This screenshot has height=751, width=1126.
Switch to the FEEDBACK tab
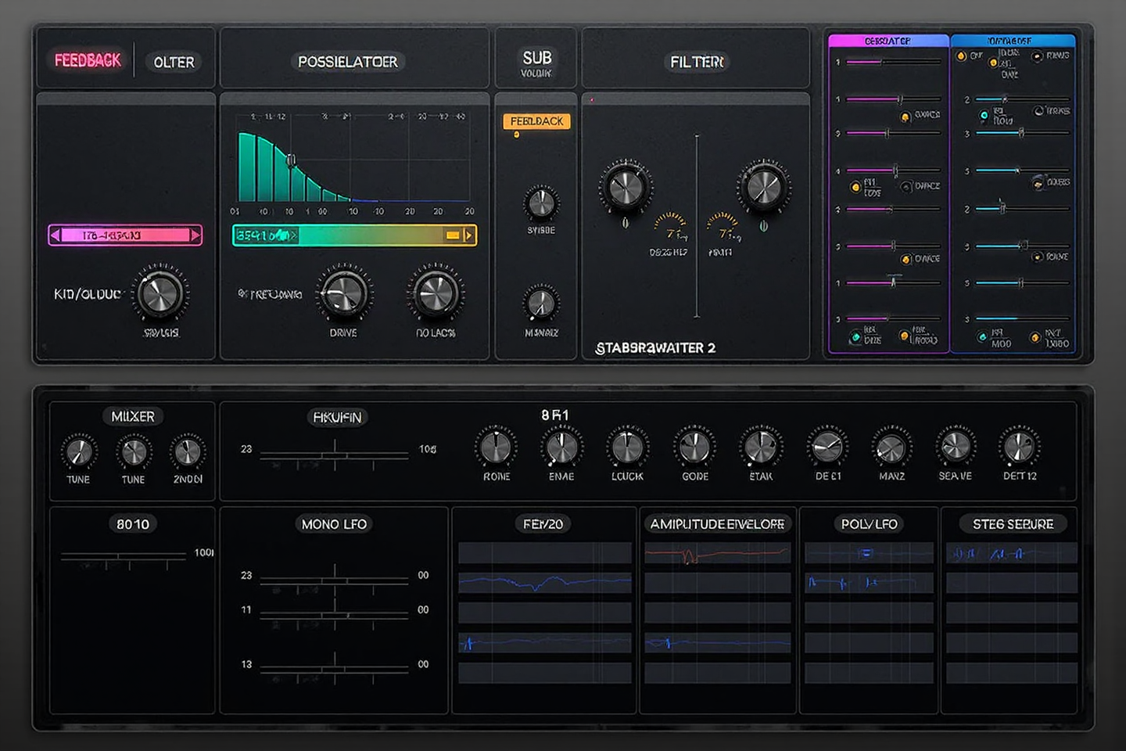88,61
